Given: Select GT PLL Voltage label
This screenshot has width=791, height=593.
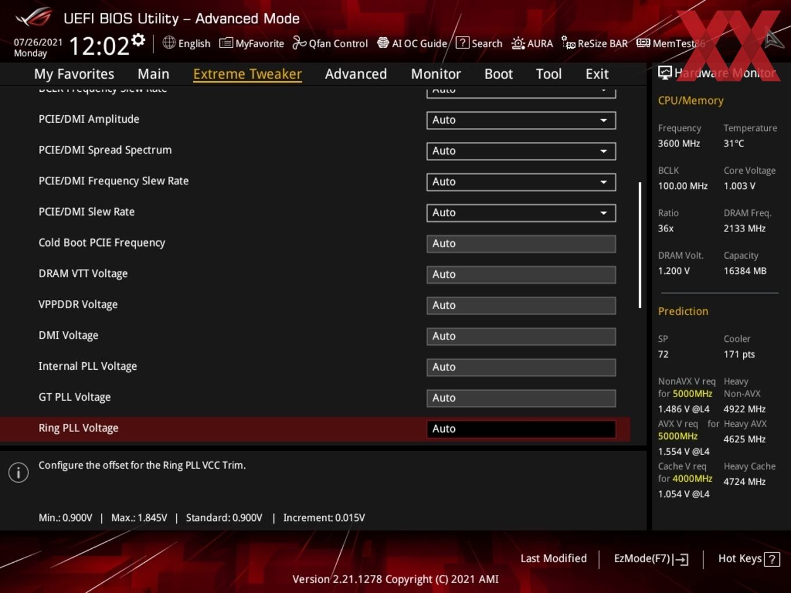Looking at the screenshot, I should point(74,397).
